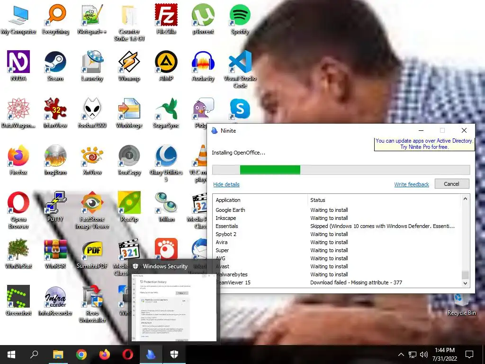Click Hide details link in Ninite
The height and width of the screenshot is (364, 485).
(x=226, y=184)
